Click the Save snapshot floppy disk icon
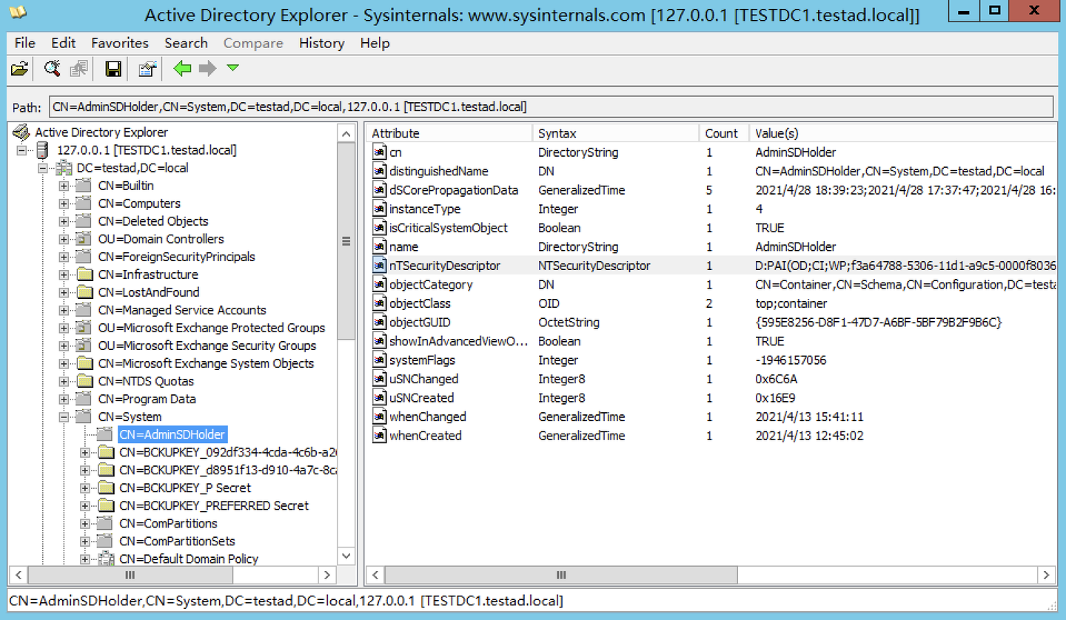This screenshot has width=1066, height=620. 113,69
